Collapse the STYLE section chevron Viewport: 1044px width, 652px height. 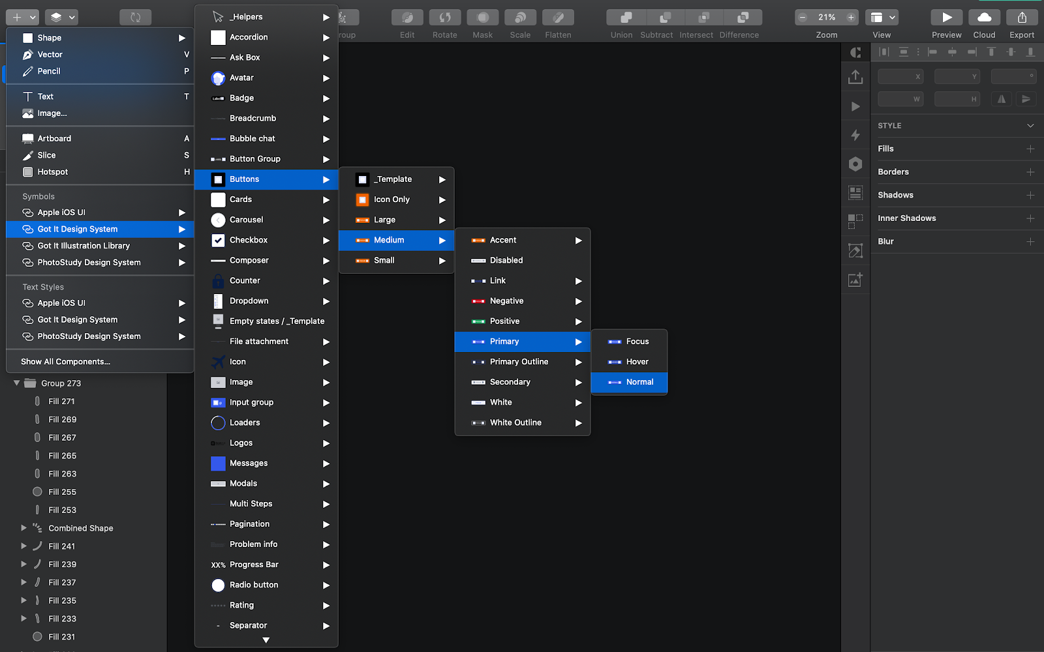[1030, 125]
